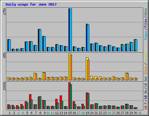Click the red kB F bar for day 6

coord(30,102)
